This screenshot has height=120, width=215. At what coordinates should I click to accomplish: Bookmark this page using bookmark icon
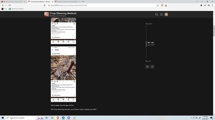point(45,5)
